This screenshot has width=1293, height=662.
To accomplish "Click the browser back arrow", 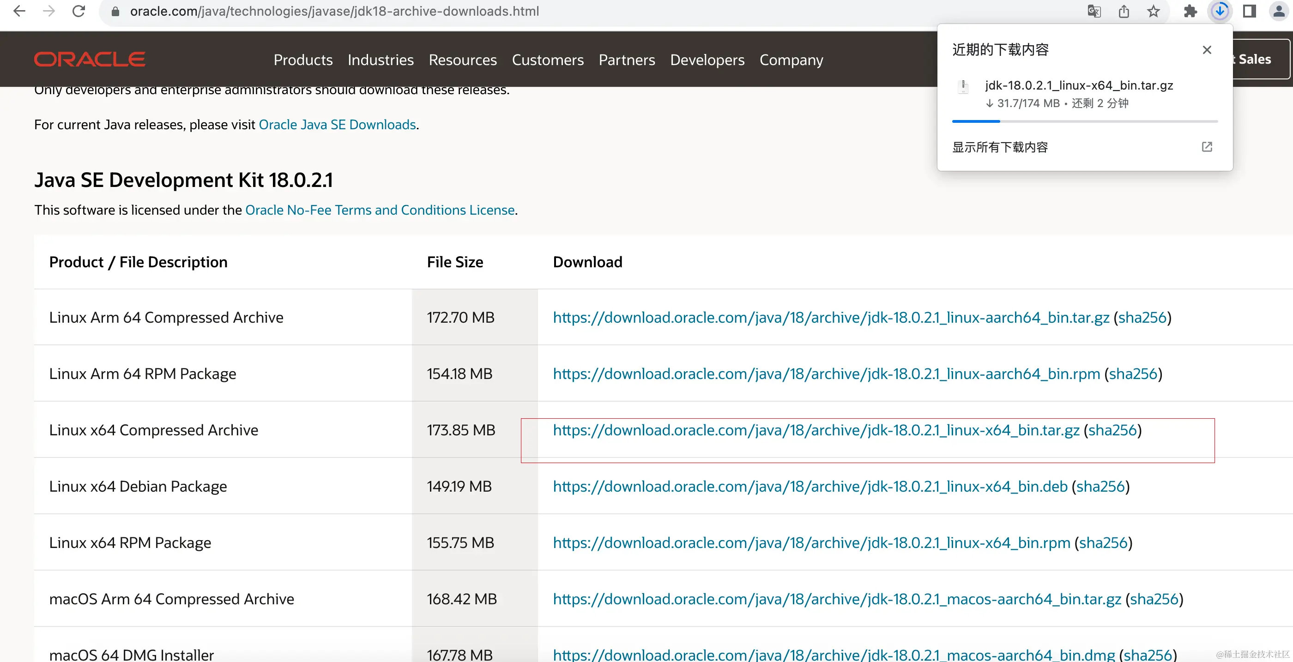I will coord(19,11).
